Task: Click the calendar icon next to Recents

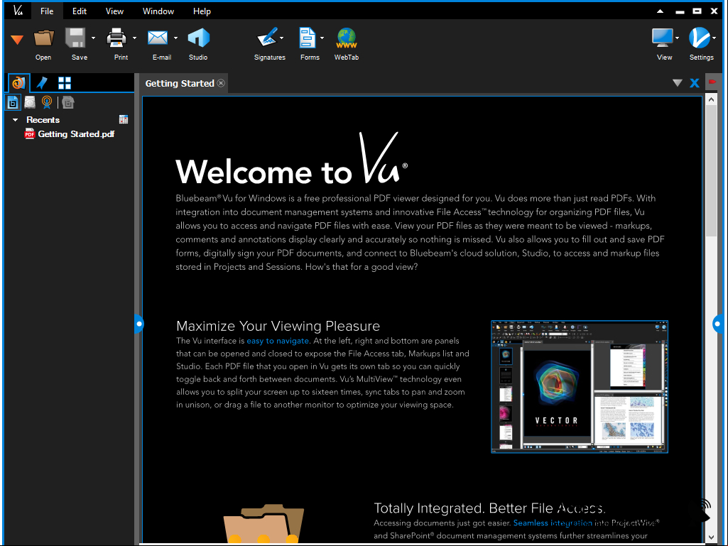Action: pyautogui.click(x=124, y=120)
